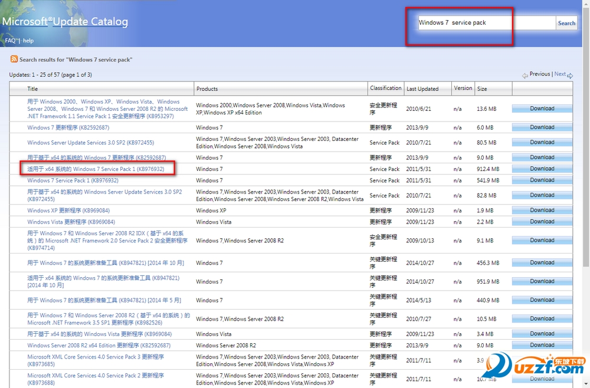The image size is (590, 388).
Task: Open 适用于 x64 系统的 Windows 7 Service Pack 1 link
Action: [x=96, y=169]
